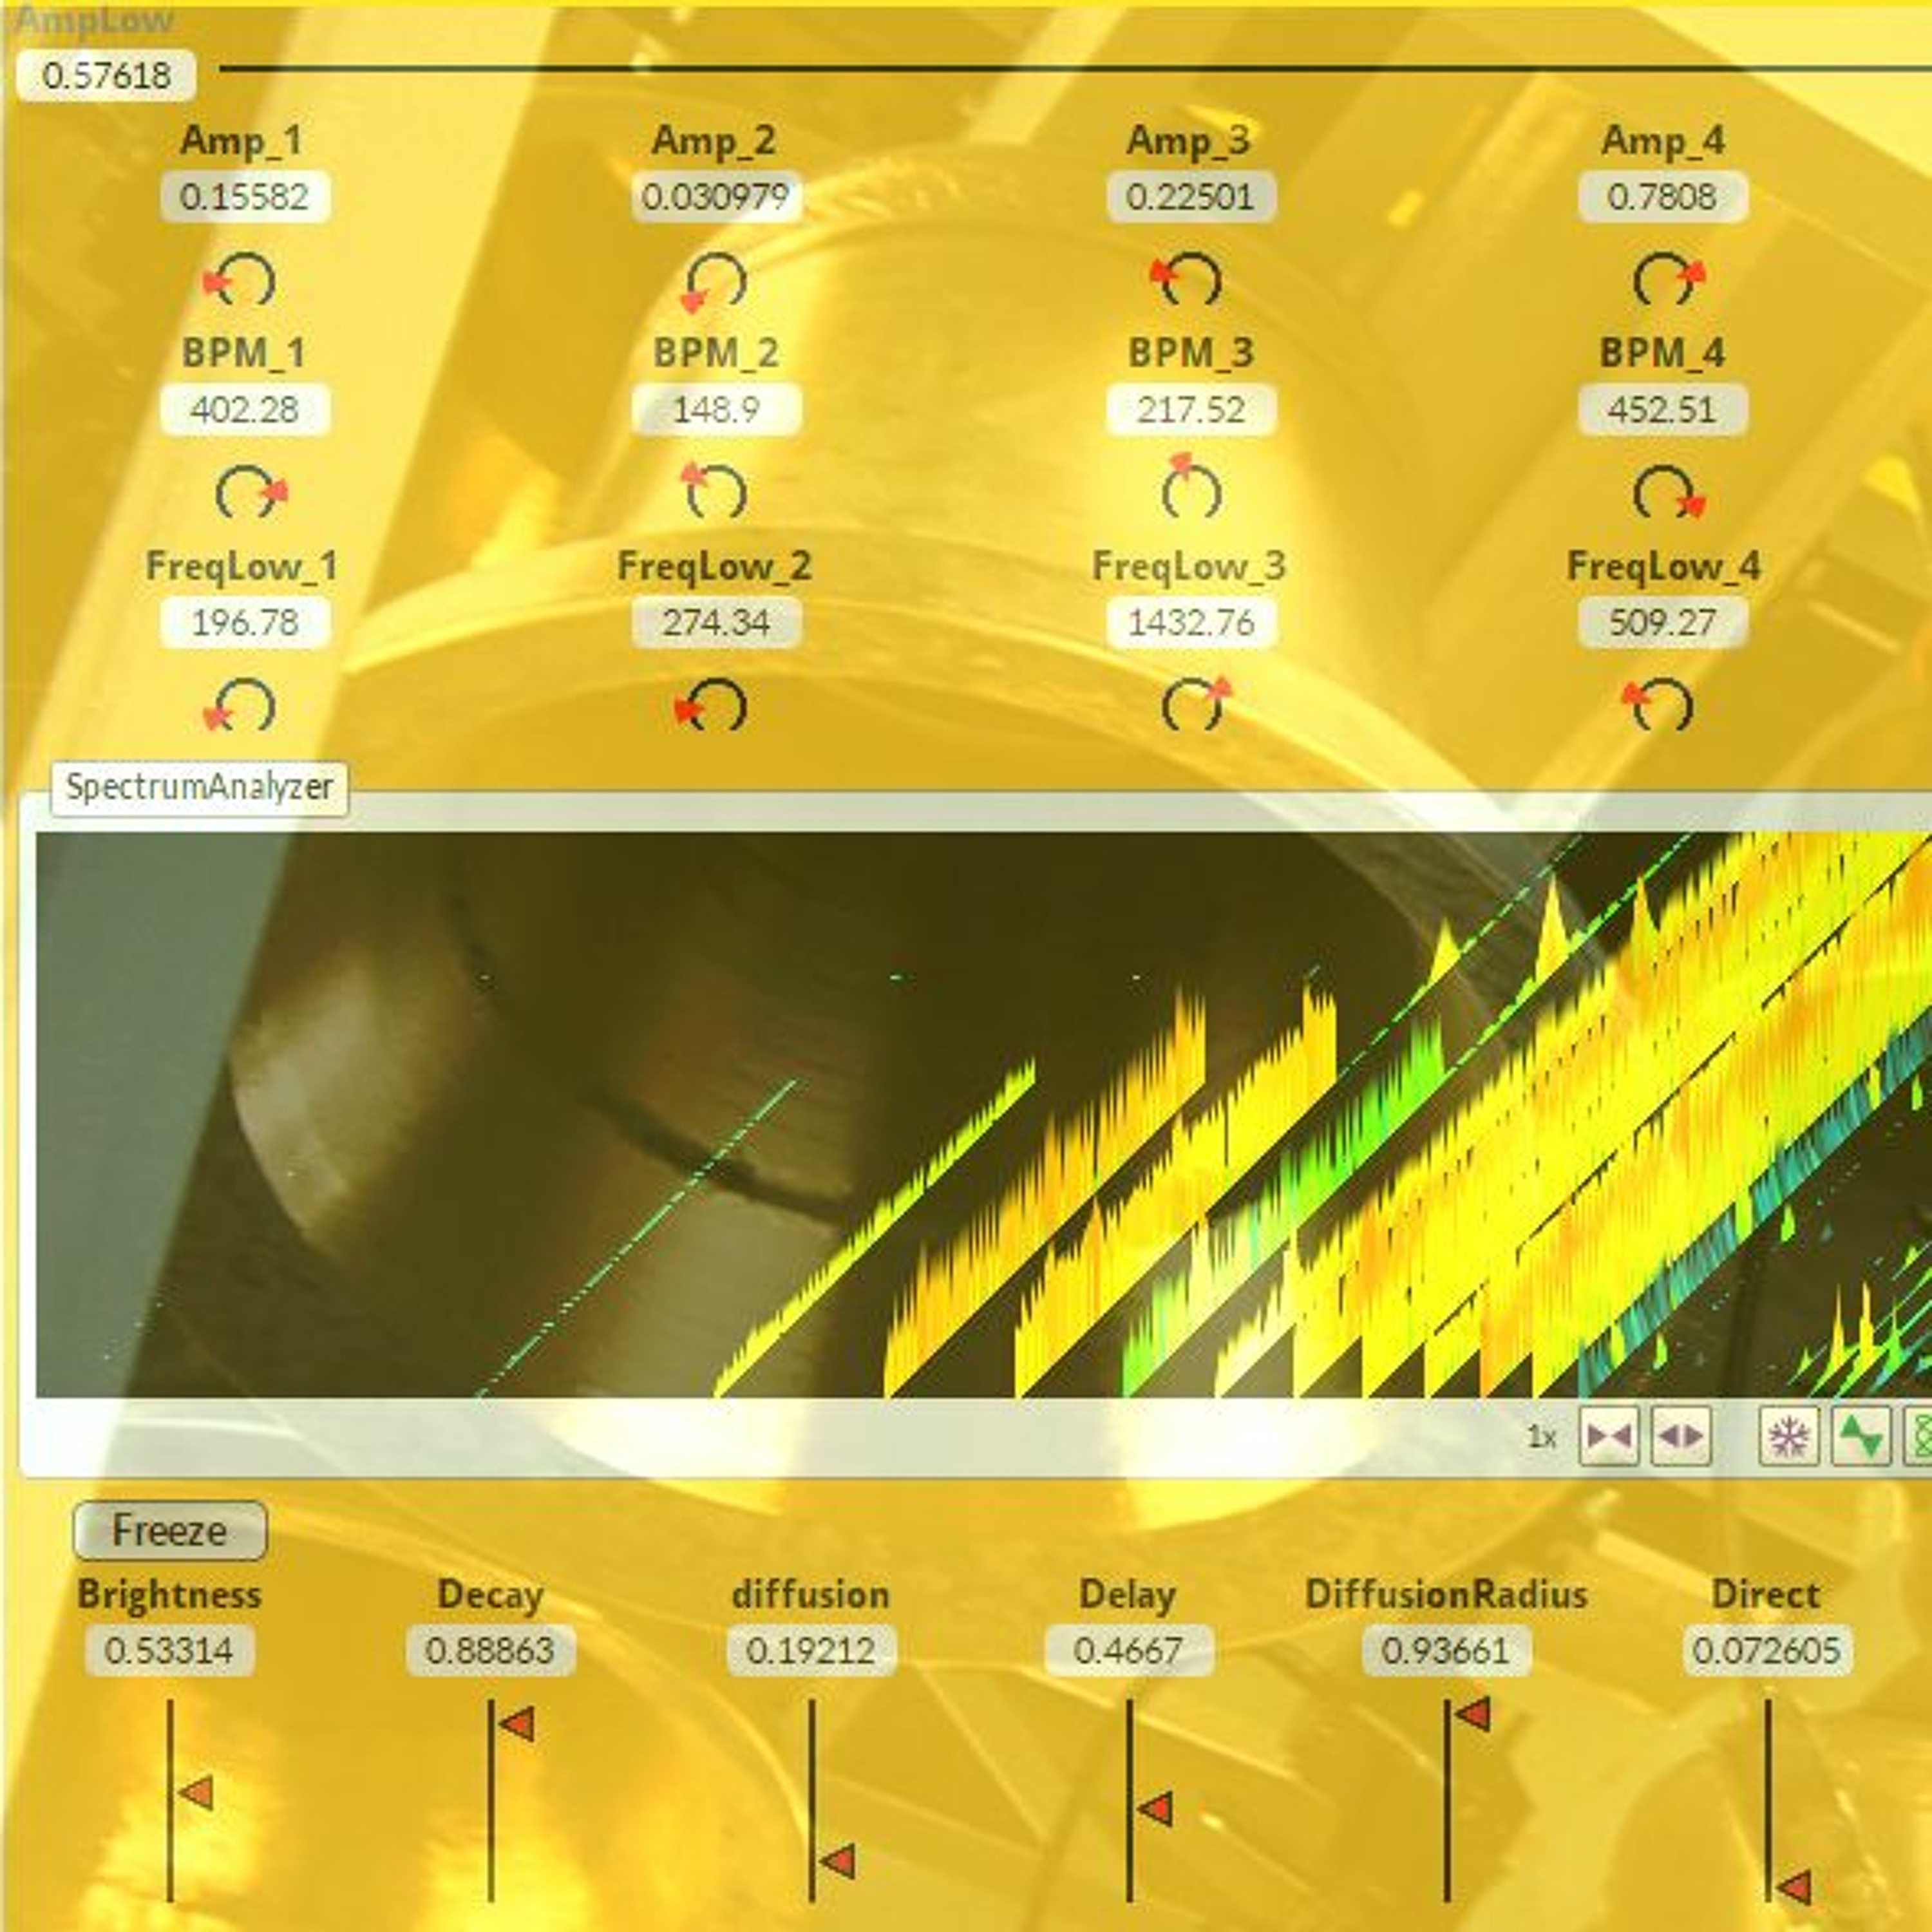Click the AmpLow value field 0.57618
This screenshot has width=1932, height=1932.
click(x=106, y=75)
